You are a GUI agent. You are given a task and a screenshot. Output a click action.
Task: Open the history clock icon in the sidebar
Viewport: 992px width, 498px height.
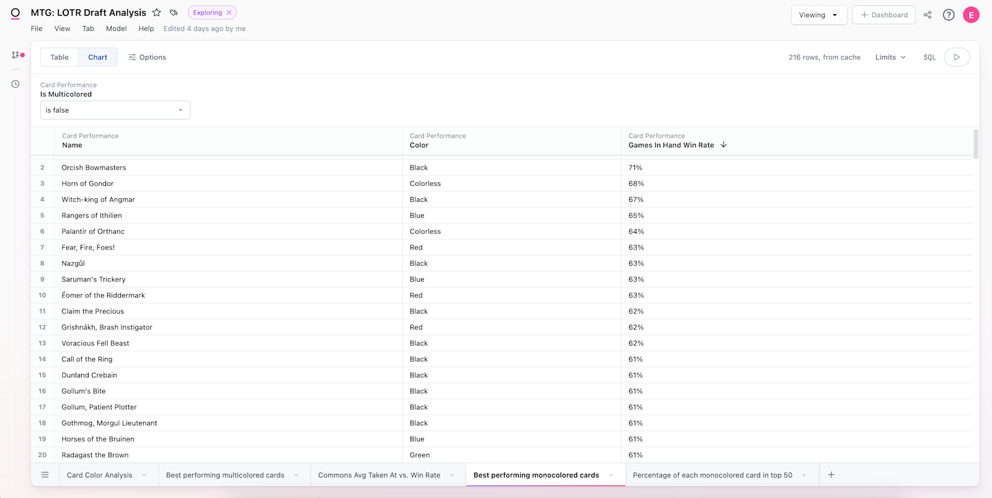coord(15,84)
